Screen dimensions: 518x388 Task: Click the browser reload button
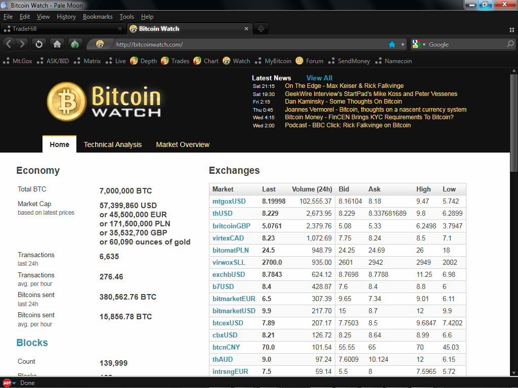coord(39,44)
